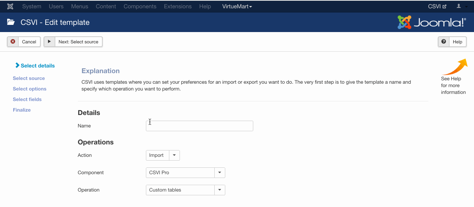474x207 pixels.
Task: Click the question mark help icon
Action: (444, 41)
